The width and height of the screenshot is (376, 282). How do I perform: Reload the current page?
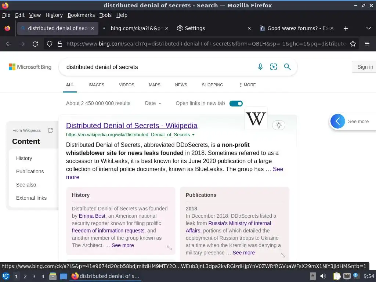coord(35,44)
